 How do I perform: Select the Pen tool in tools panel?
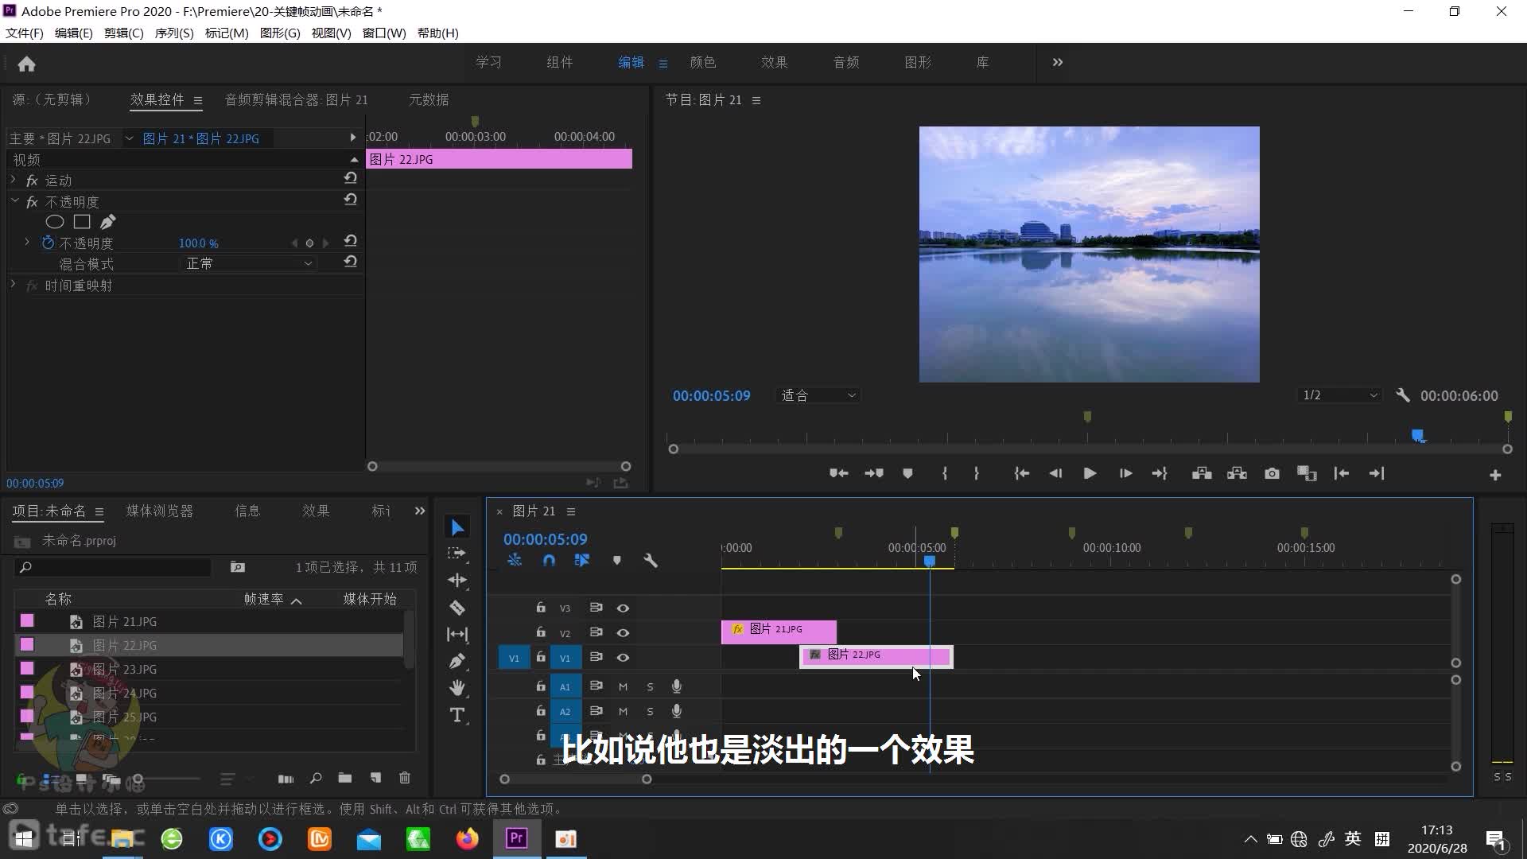[x=457, y=661]
